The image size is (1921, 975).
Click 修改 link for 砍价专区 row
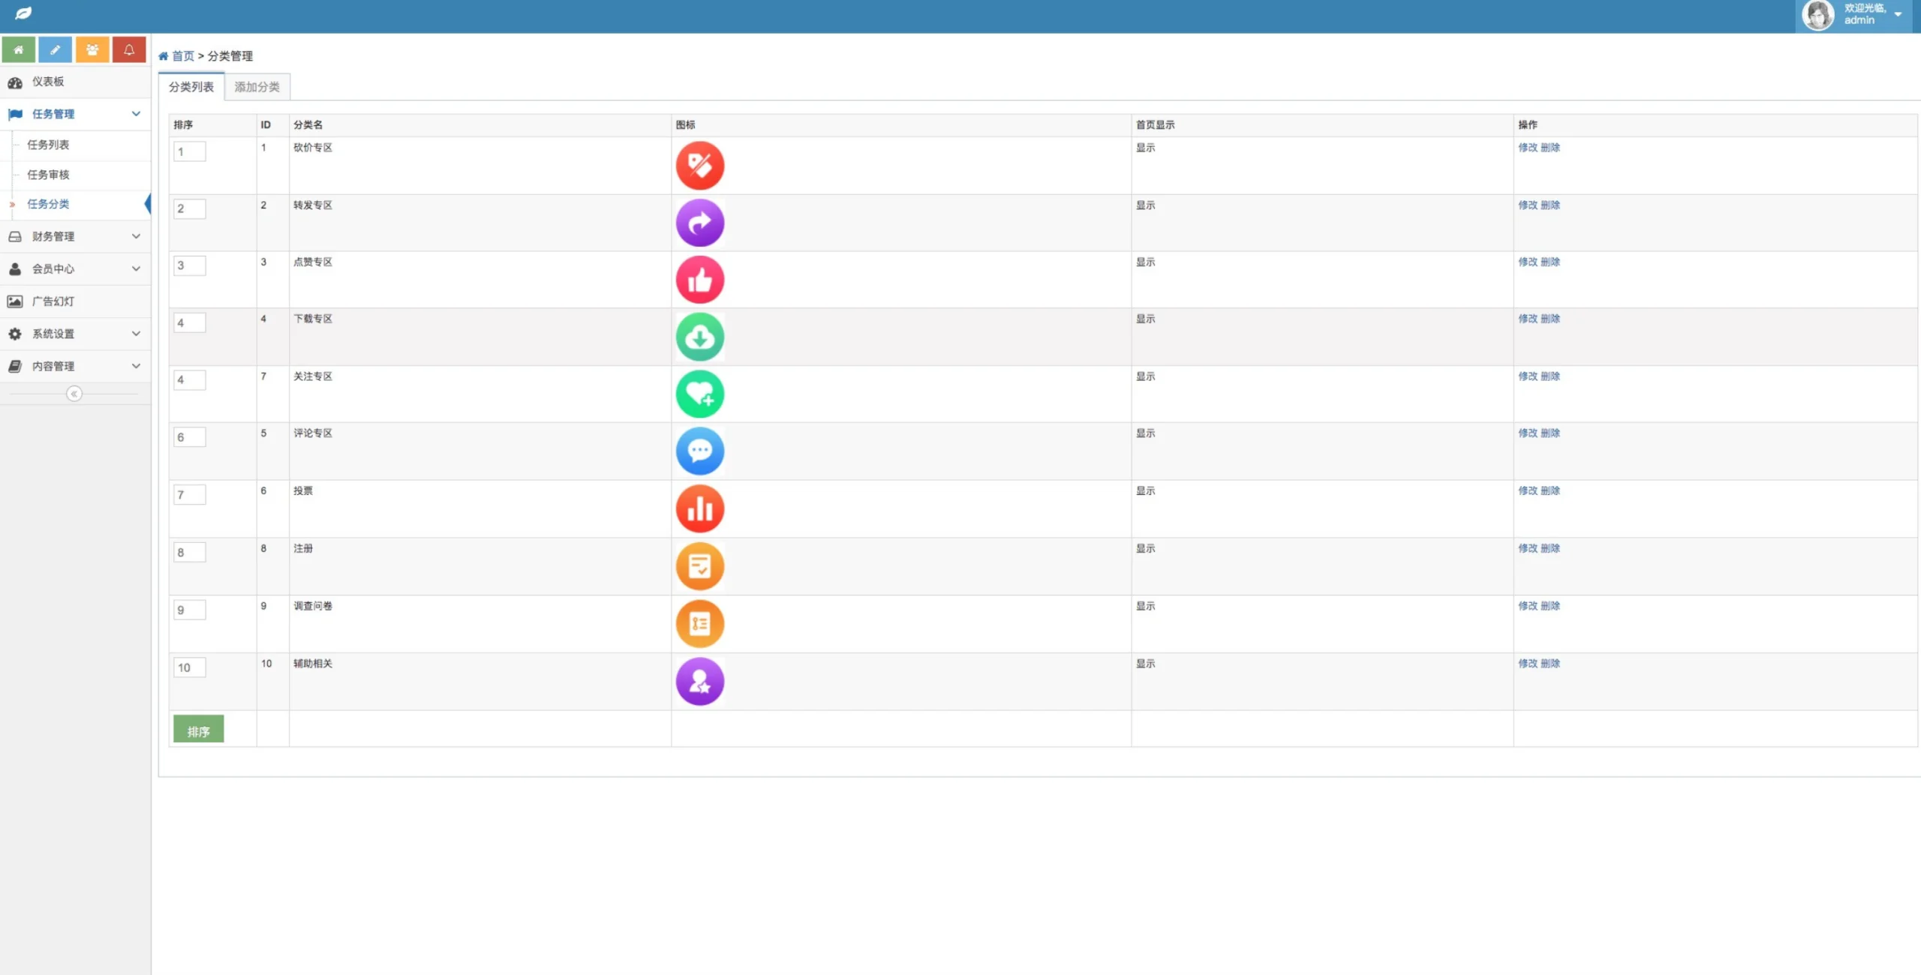point(1527,148)
